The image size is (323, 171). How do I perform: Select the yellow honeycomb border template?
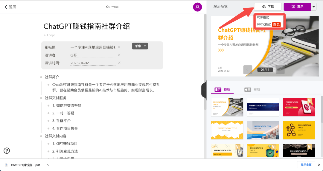coord(227,130)
